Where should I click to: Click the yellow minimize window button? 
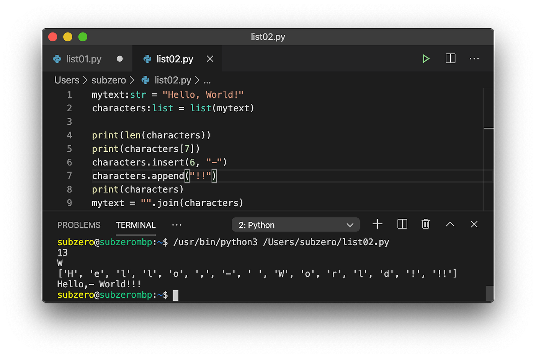click(68, 37)
